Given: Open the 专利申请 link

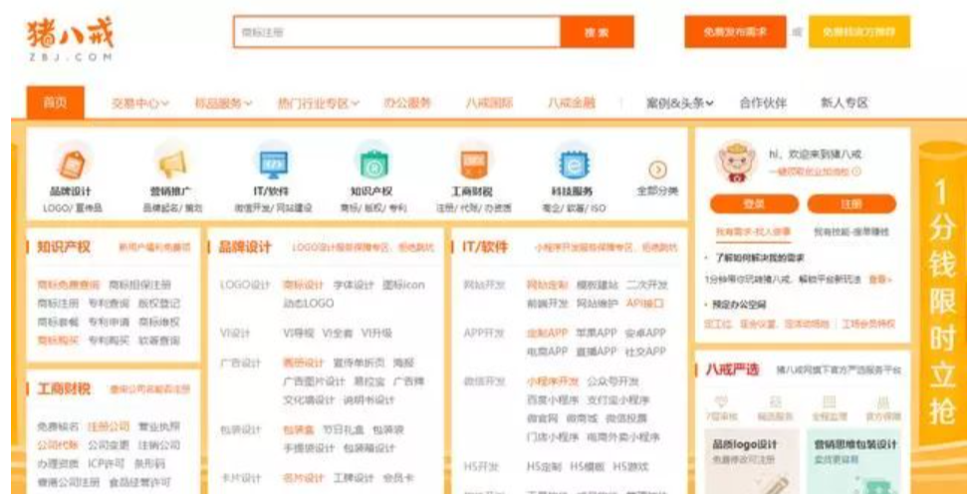Looking at the screenshot, I should pos(109,322).
